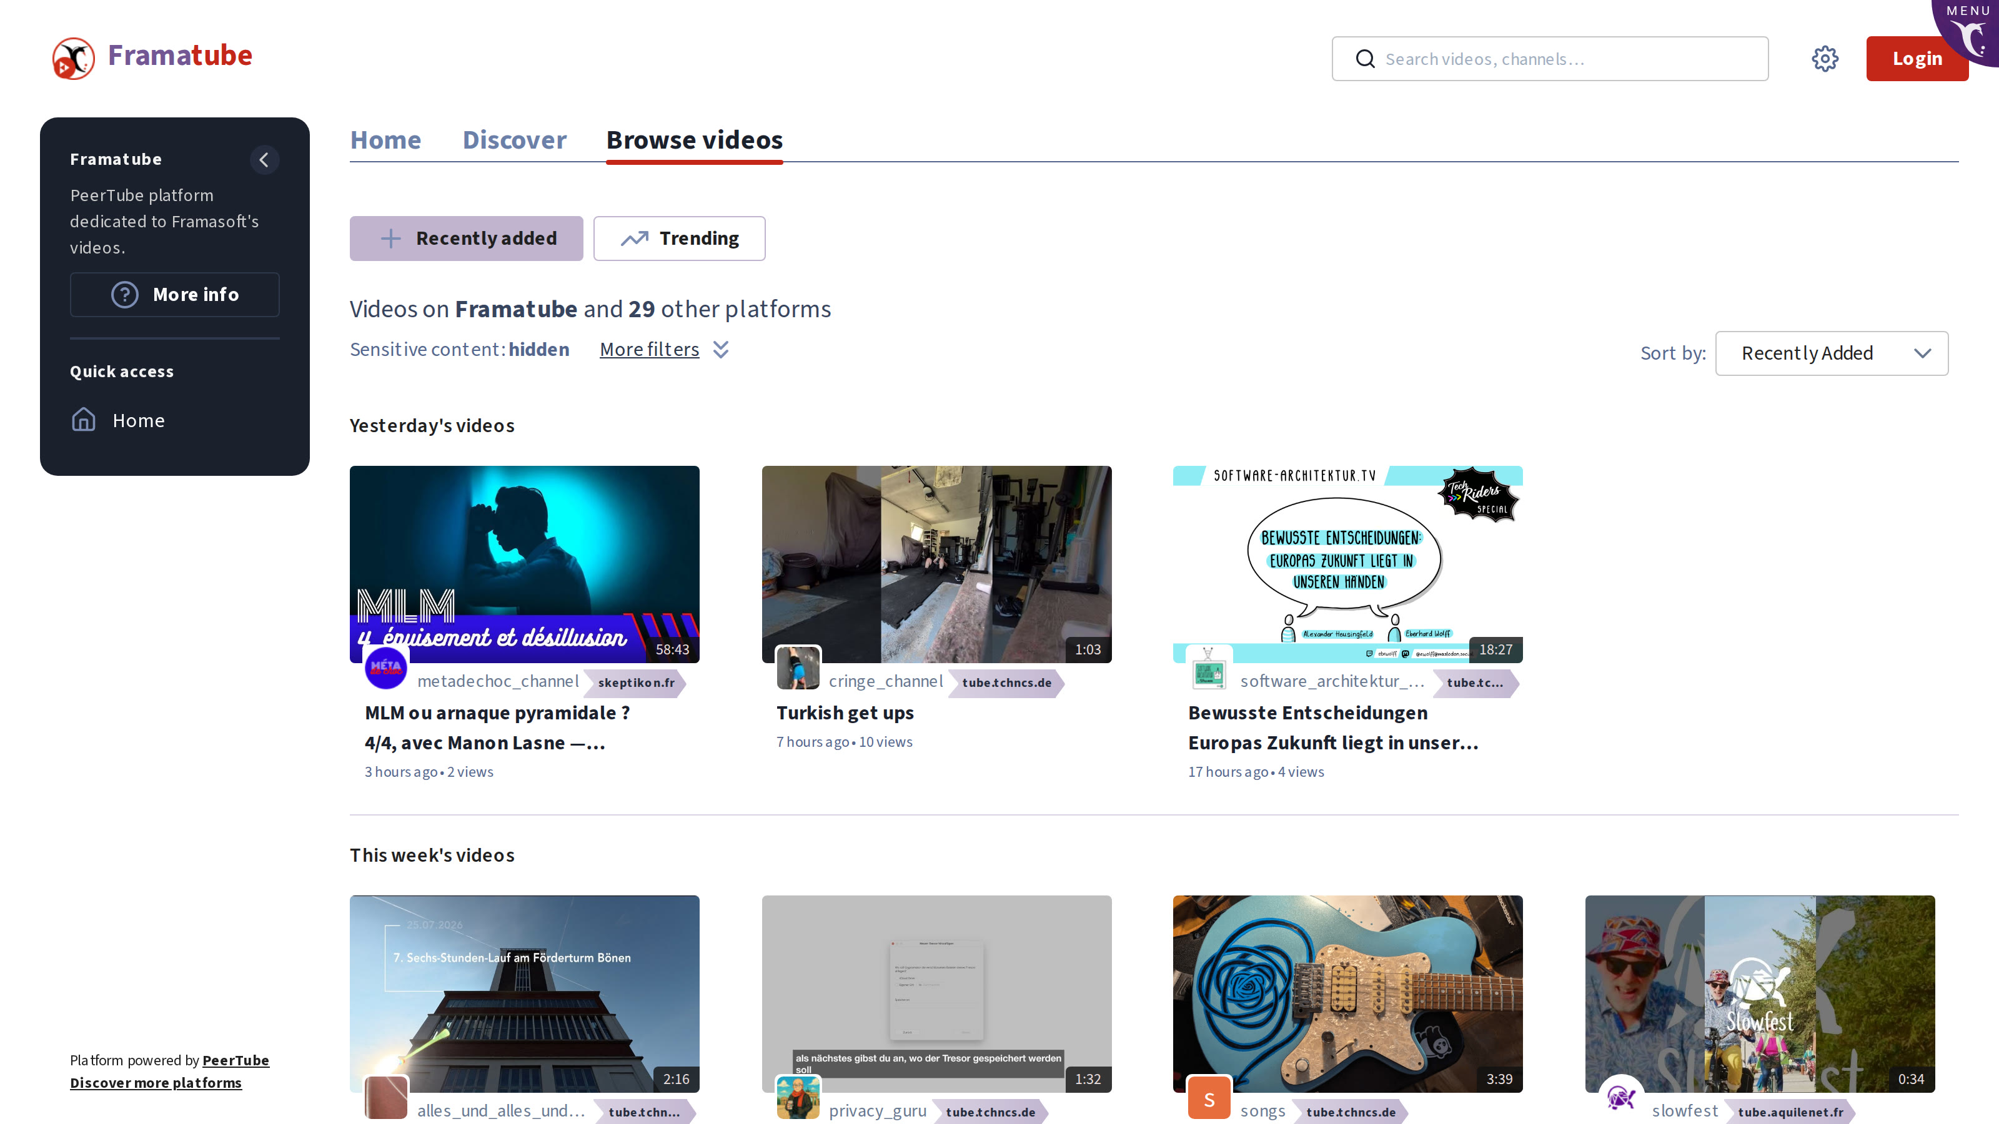This screenshot has height=1124, width=1999.
Task: Open MLM ou arnaque pyramidale video thumbnail
Action: click(x=525, y=564)
